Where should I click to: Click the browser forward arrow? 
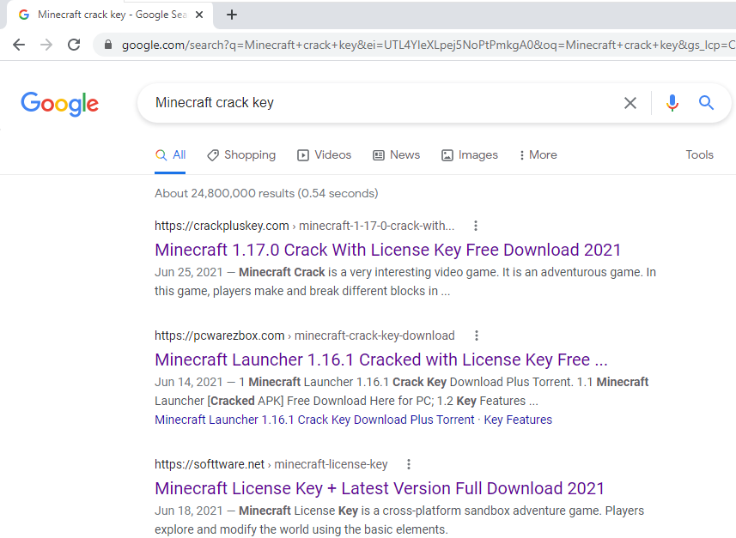[46, 45]
